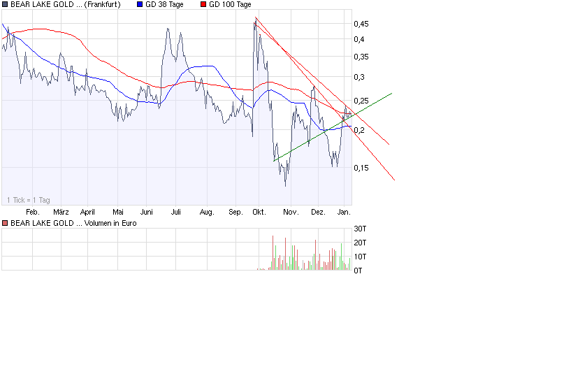Click the 'GD 38 Tage' legend label
Screen dimensions: 587x367
[164, 4]
